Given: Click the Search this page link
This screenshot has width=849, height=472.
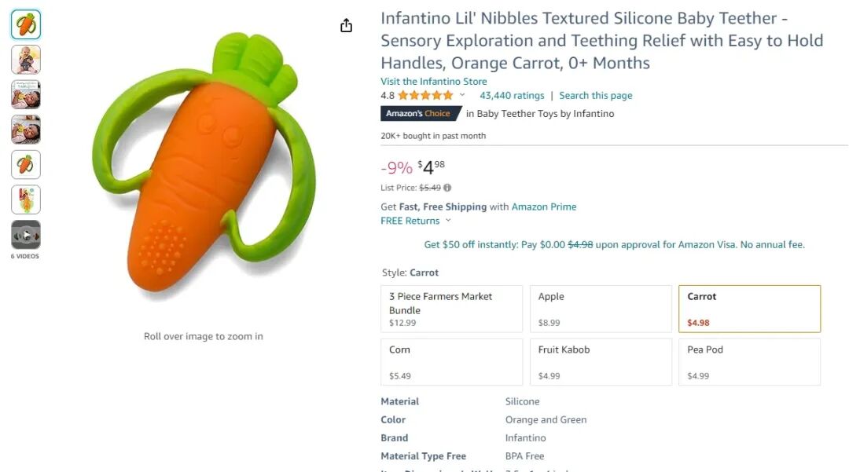Looking at the screenshot, I should [595, 96].
